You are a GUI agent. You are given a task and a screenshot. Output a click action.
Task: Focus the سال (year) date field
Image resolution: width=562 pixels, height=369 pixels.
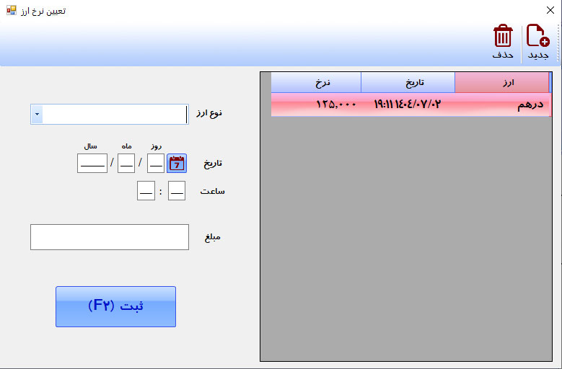point(92,164)
